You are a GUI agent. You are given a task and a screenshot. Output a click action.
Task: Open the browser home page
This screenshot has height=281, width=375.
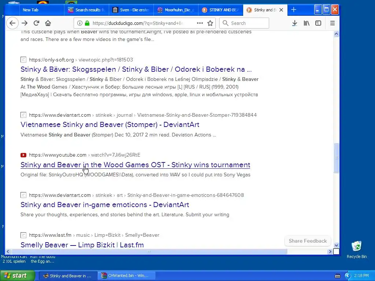pos(48,23)
